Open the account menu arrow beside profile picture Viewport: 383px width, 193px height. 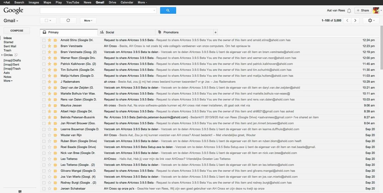tap(381, 10)
